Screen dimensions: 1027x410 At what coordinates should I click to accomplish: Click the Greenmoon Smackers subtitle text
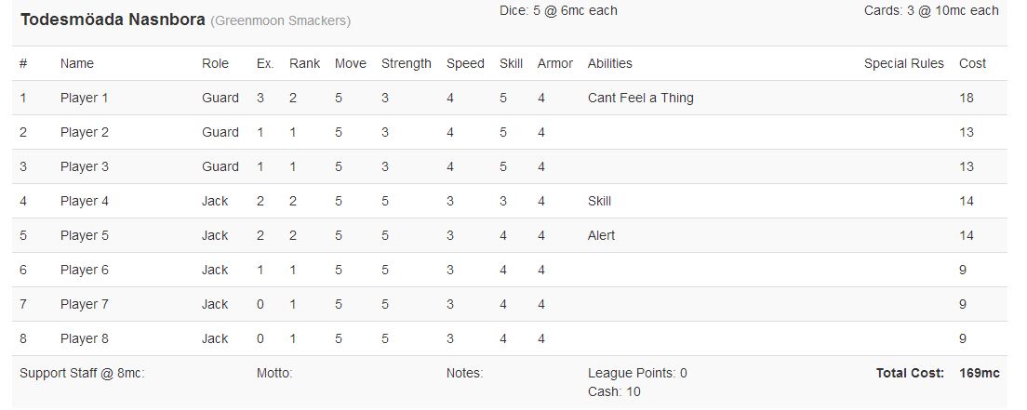[x=281, y=20]
